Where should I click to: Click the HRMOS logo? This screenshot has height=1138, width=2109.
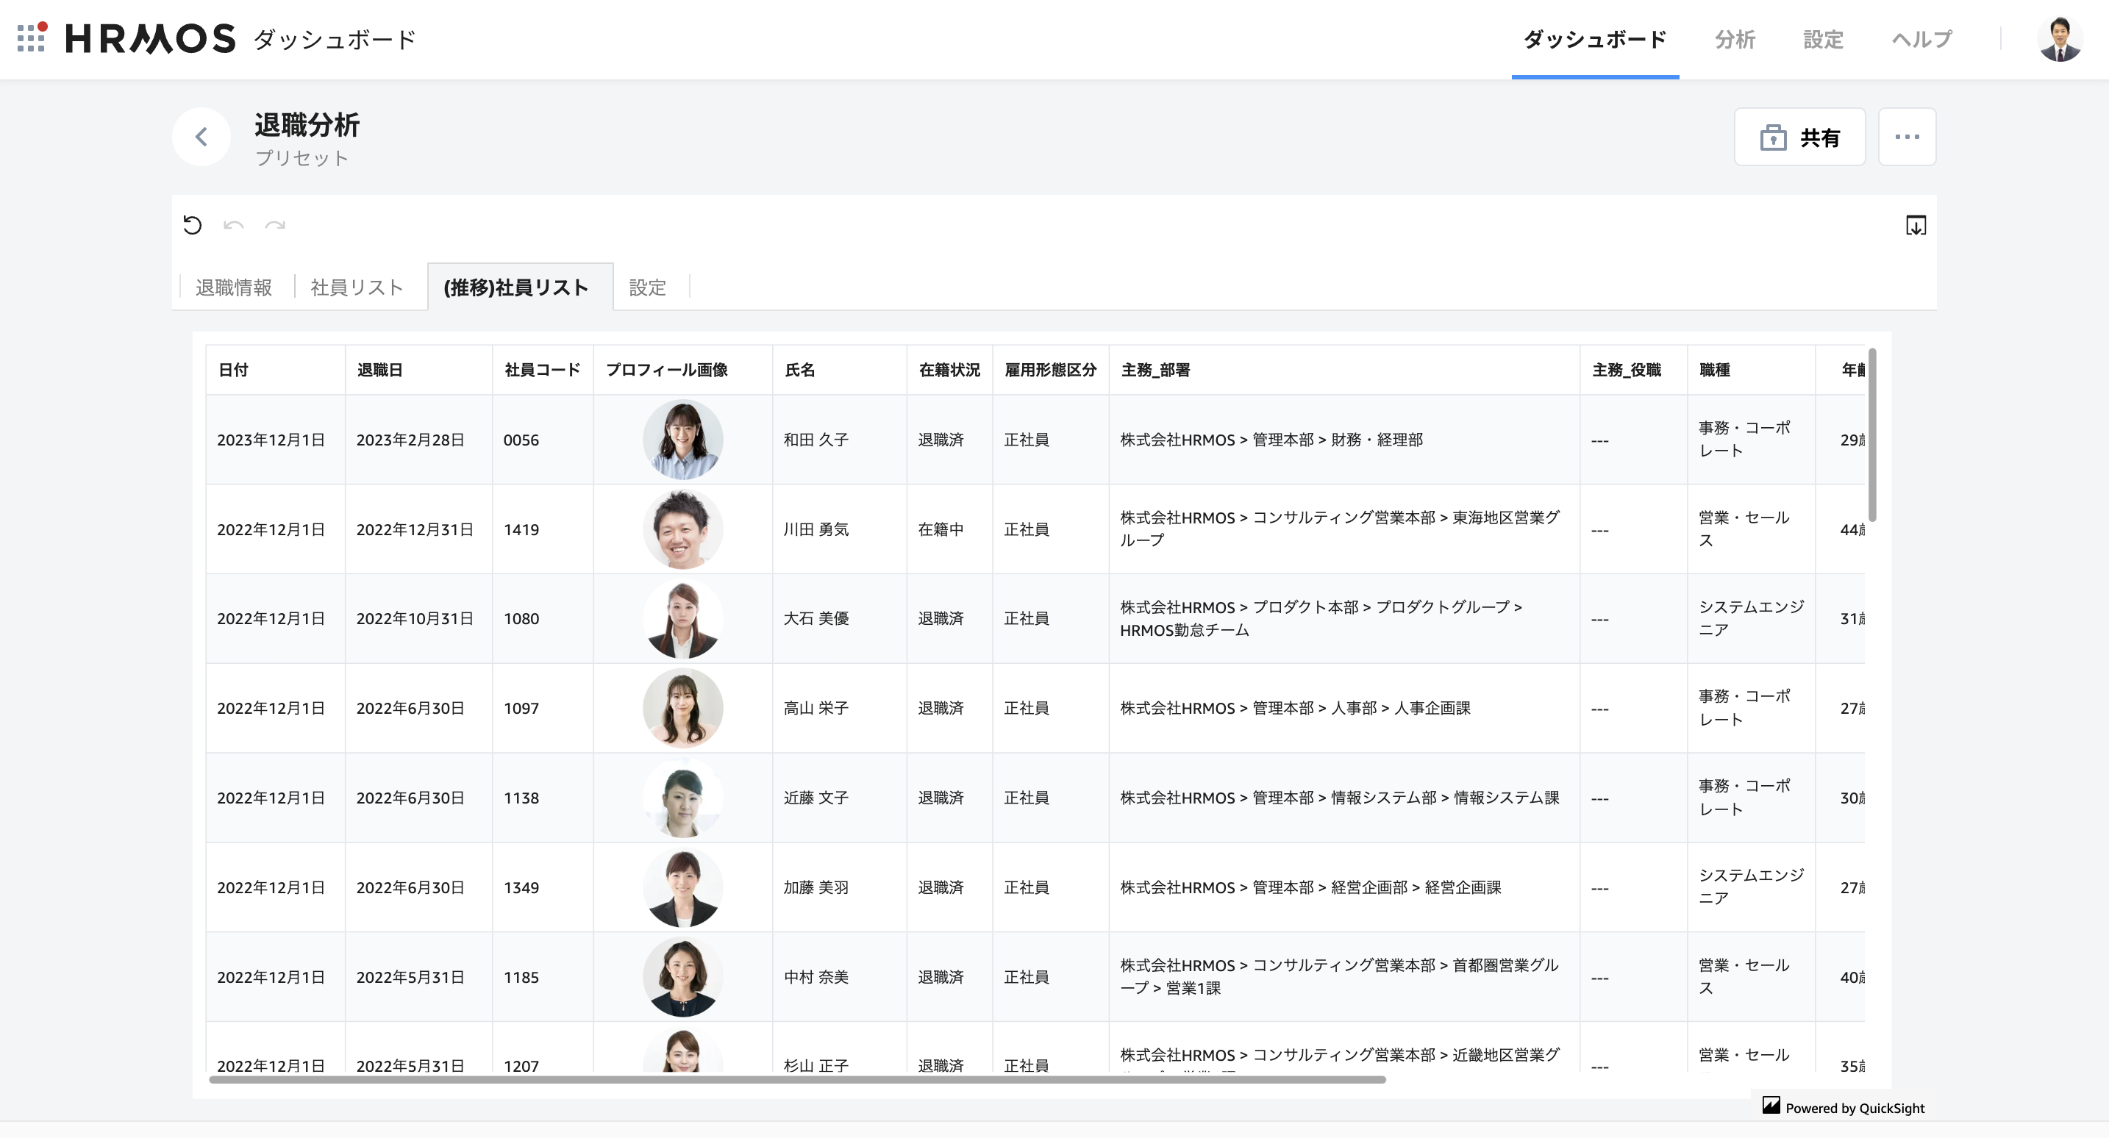(x=151, y=38)
